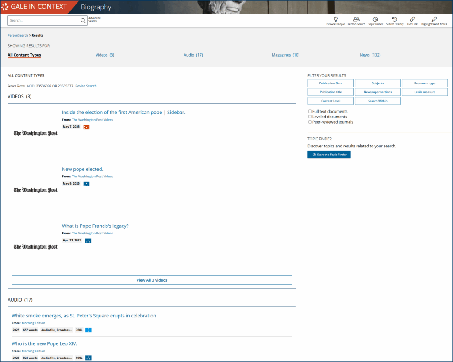Click Washington Post thumbnail for first video
The image size is (453, 362).
pos(35,133)
